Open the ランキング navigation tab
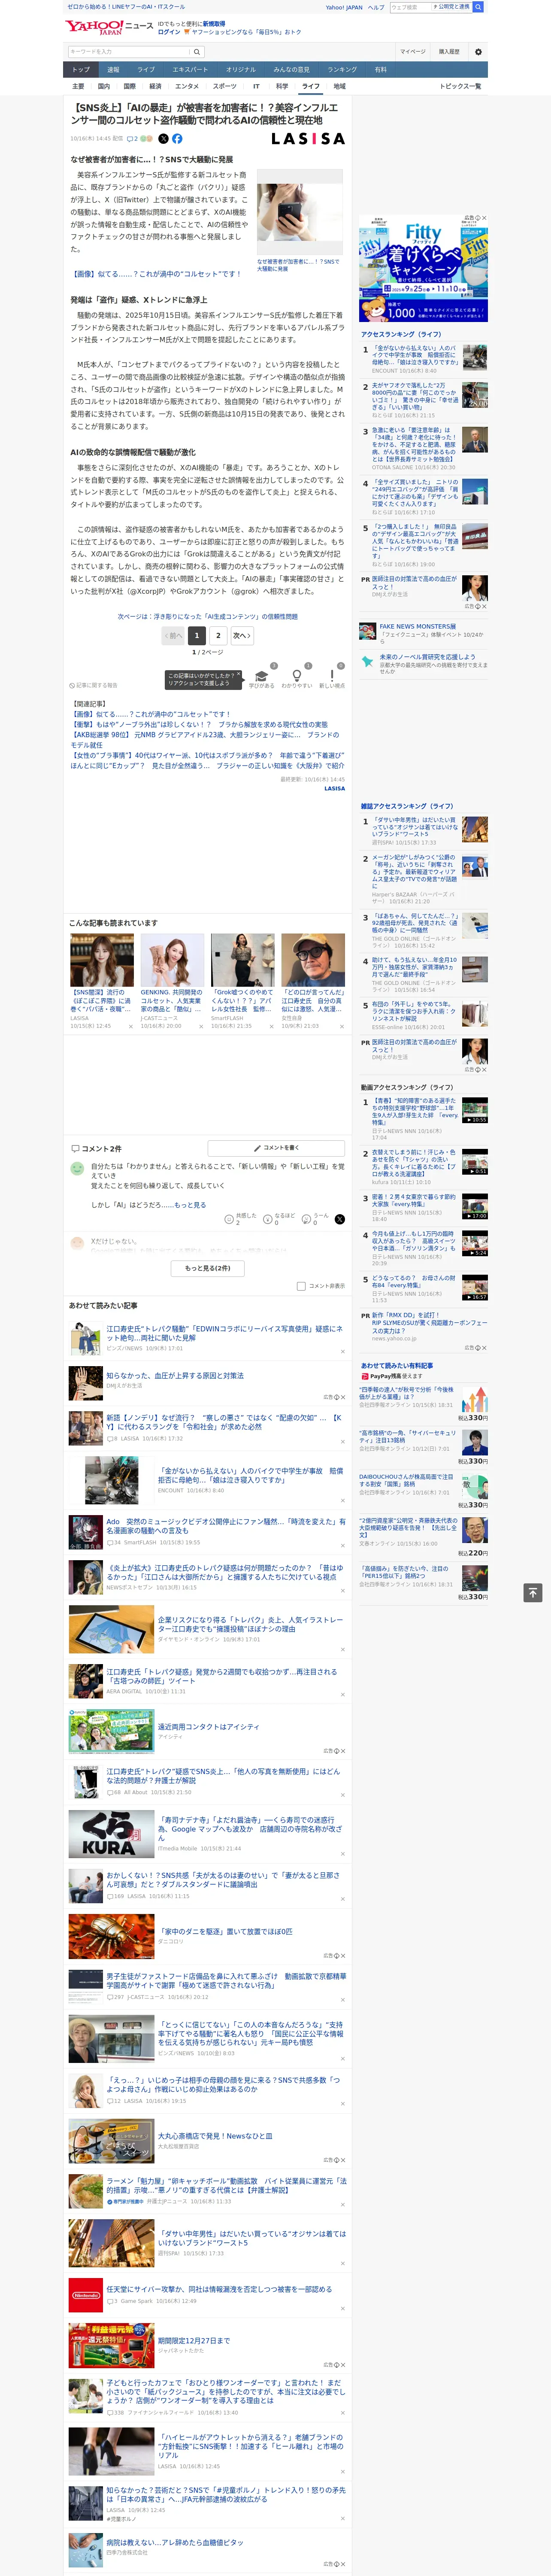The image size is (551, 2576). click(x=342, y=70)
